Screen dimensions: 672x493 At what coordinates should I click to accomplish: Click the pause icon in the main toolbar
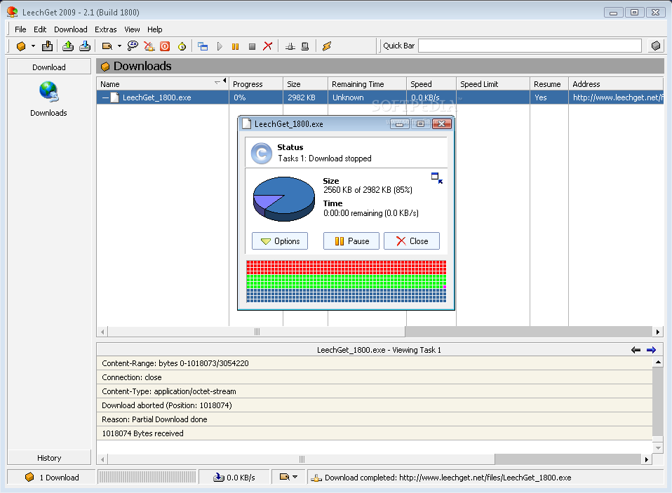pyautogui.click(x=236, y=46)
